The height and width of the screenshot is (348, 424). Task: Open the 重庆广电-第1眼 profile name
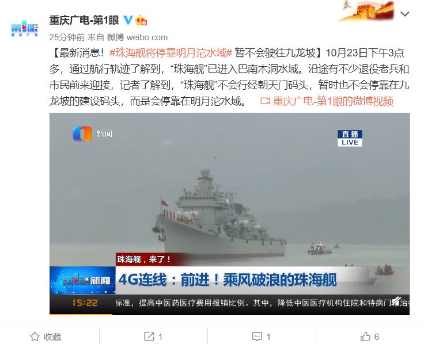click(84, 20)
